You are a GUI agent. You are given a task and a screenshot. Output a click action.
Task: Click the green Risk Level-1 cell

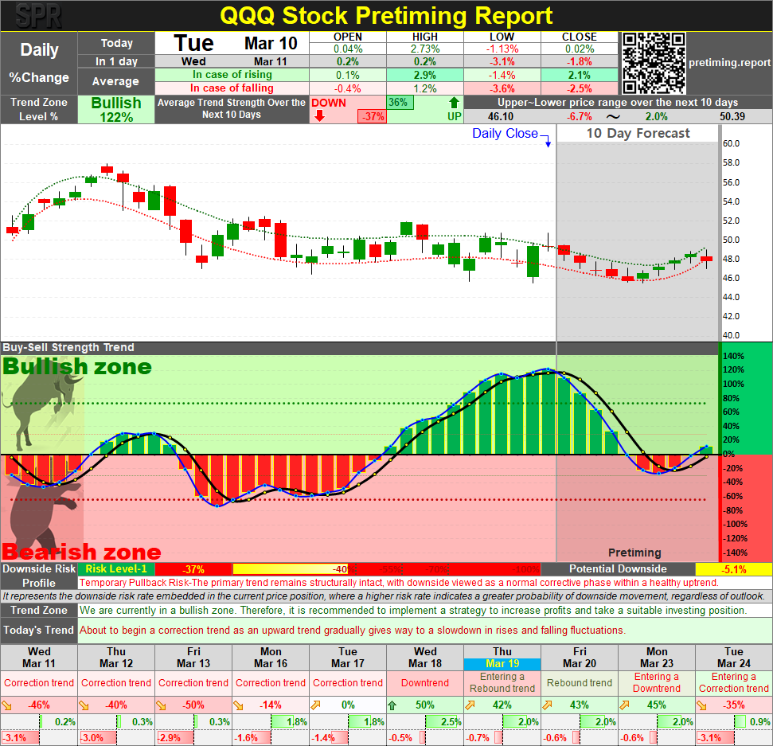click(x=116, y=569)
